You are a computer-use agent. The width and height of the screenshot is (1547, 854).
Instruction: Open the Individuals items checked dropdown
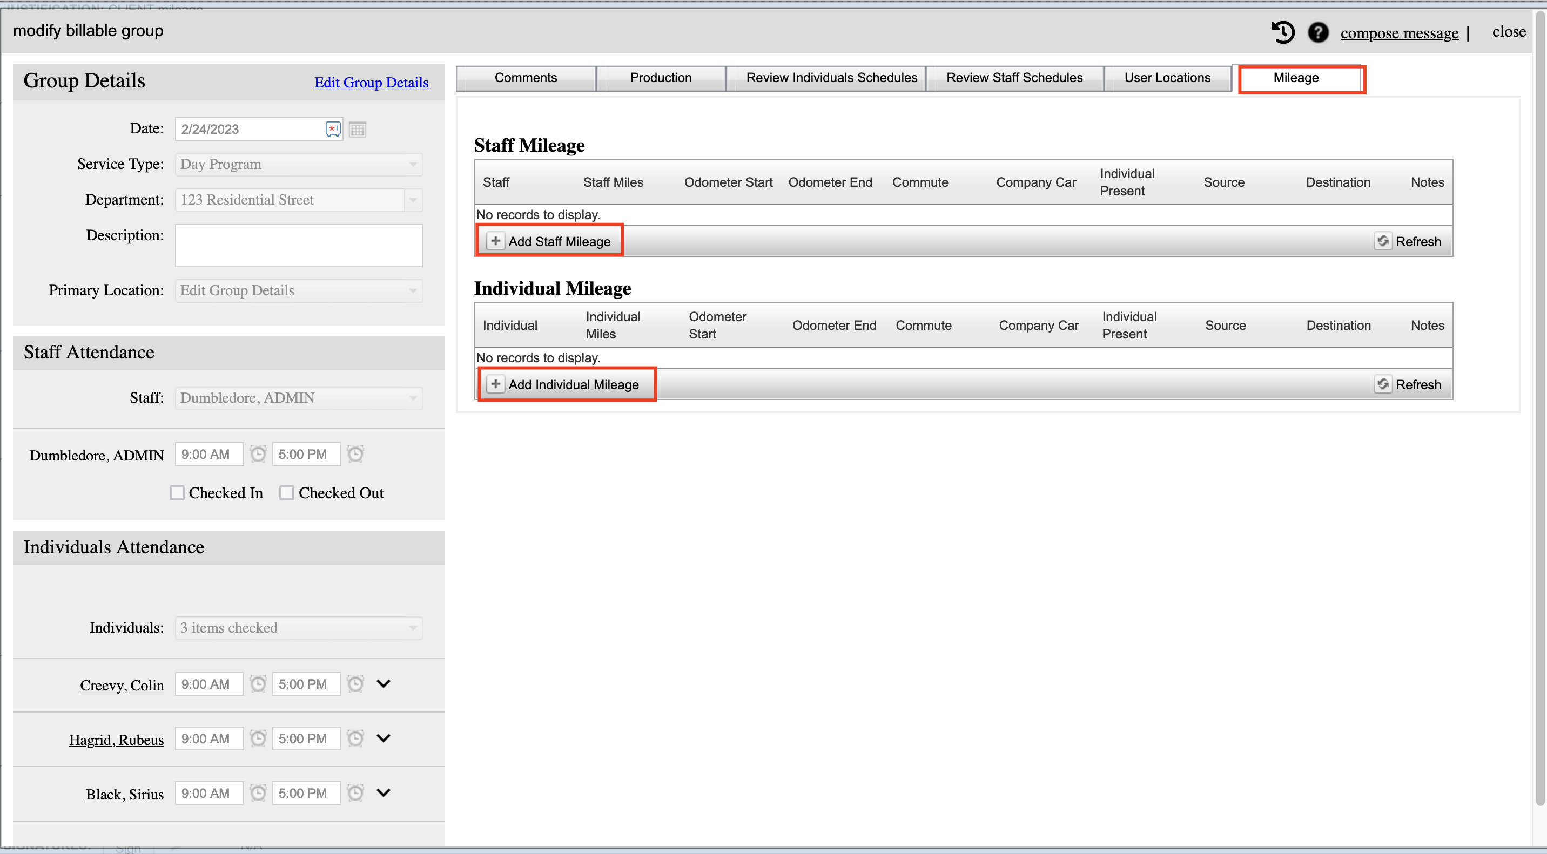coord(299,628)
